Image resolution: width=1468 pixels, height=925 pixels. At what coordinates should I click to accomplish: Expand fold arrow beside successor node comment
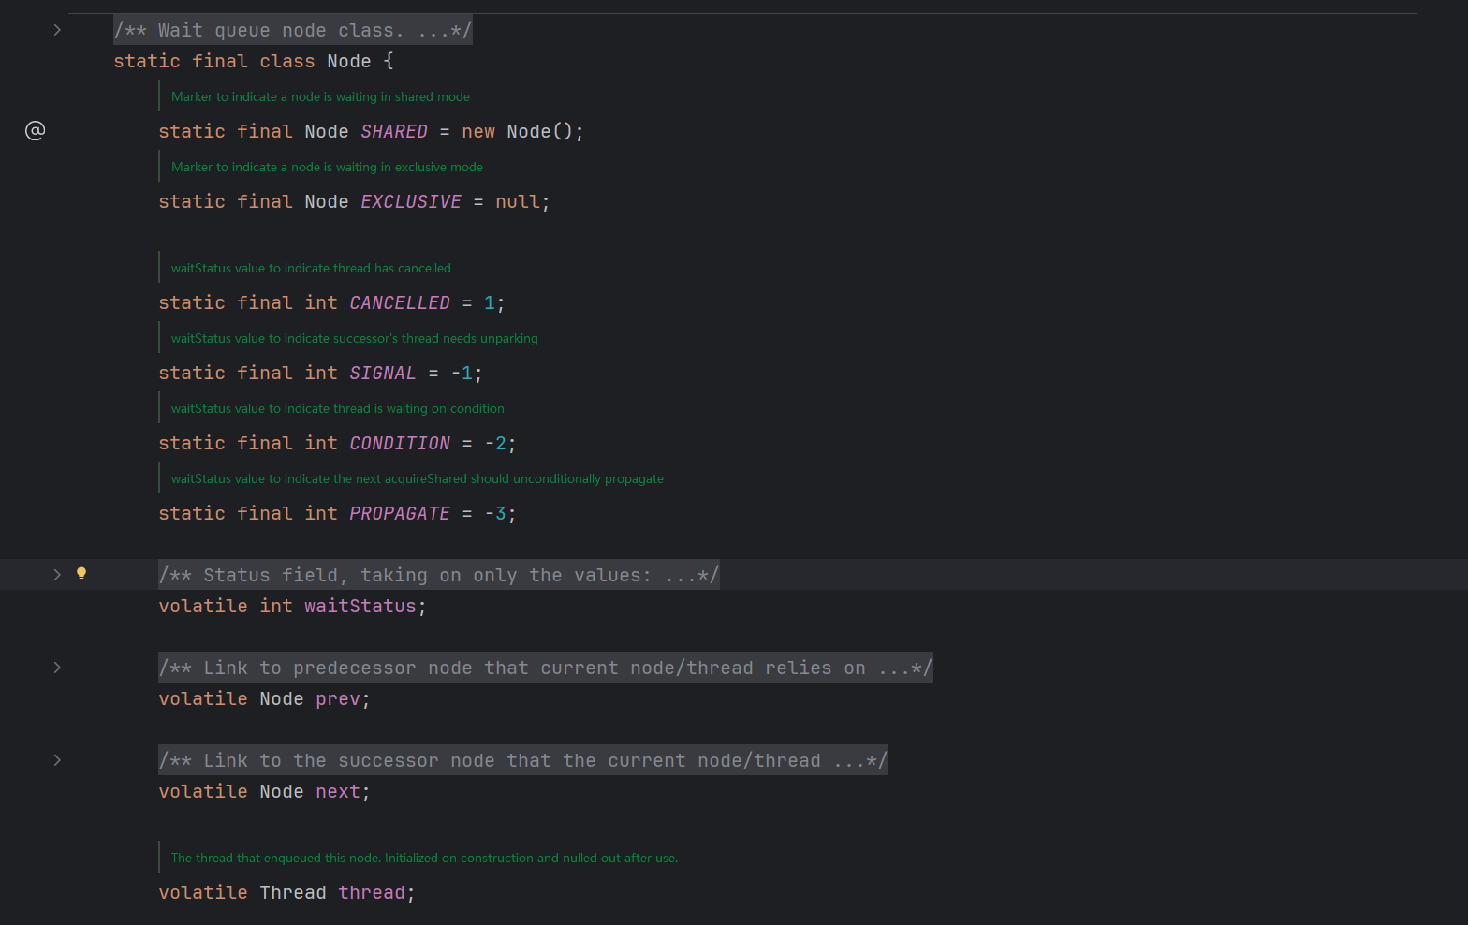57,760
